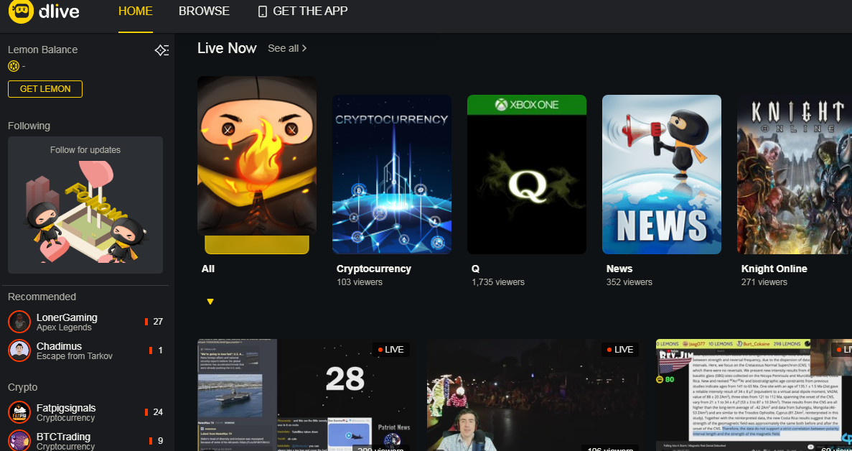Click the Follow for updates illustration panel
Viewport: 852px width, 451px height.
click(x=85, y=205)
